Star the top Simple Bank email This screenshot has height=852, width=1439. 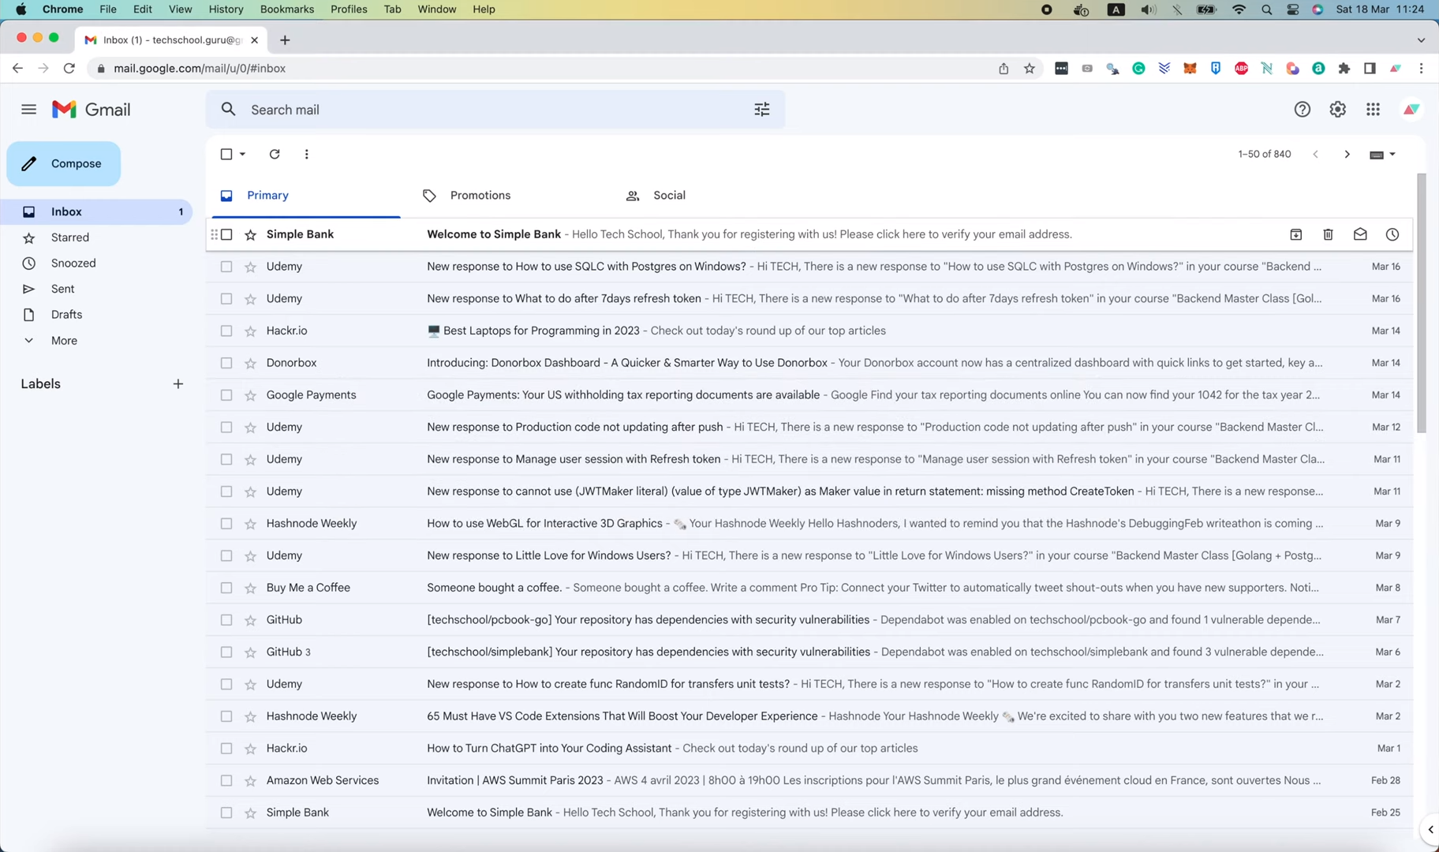(x=250, y=234)
